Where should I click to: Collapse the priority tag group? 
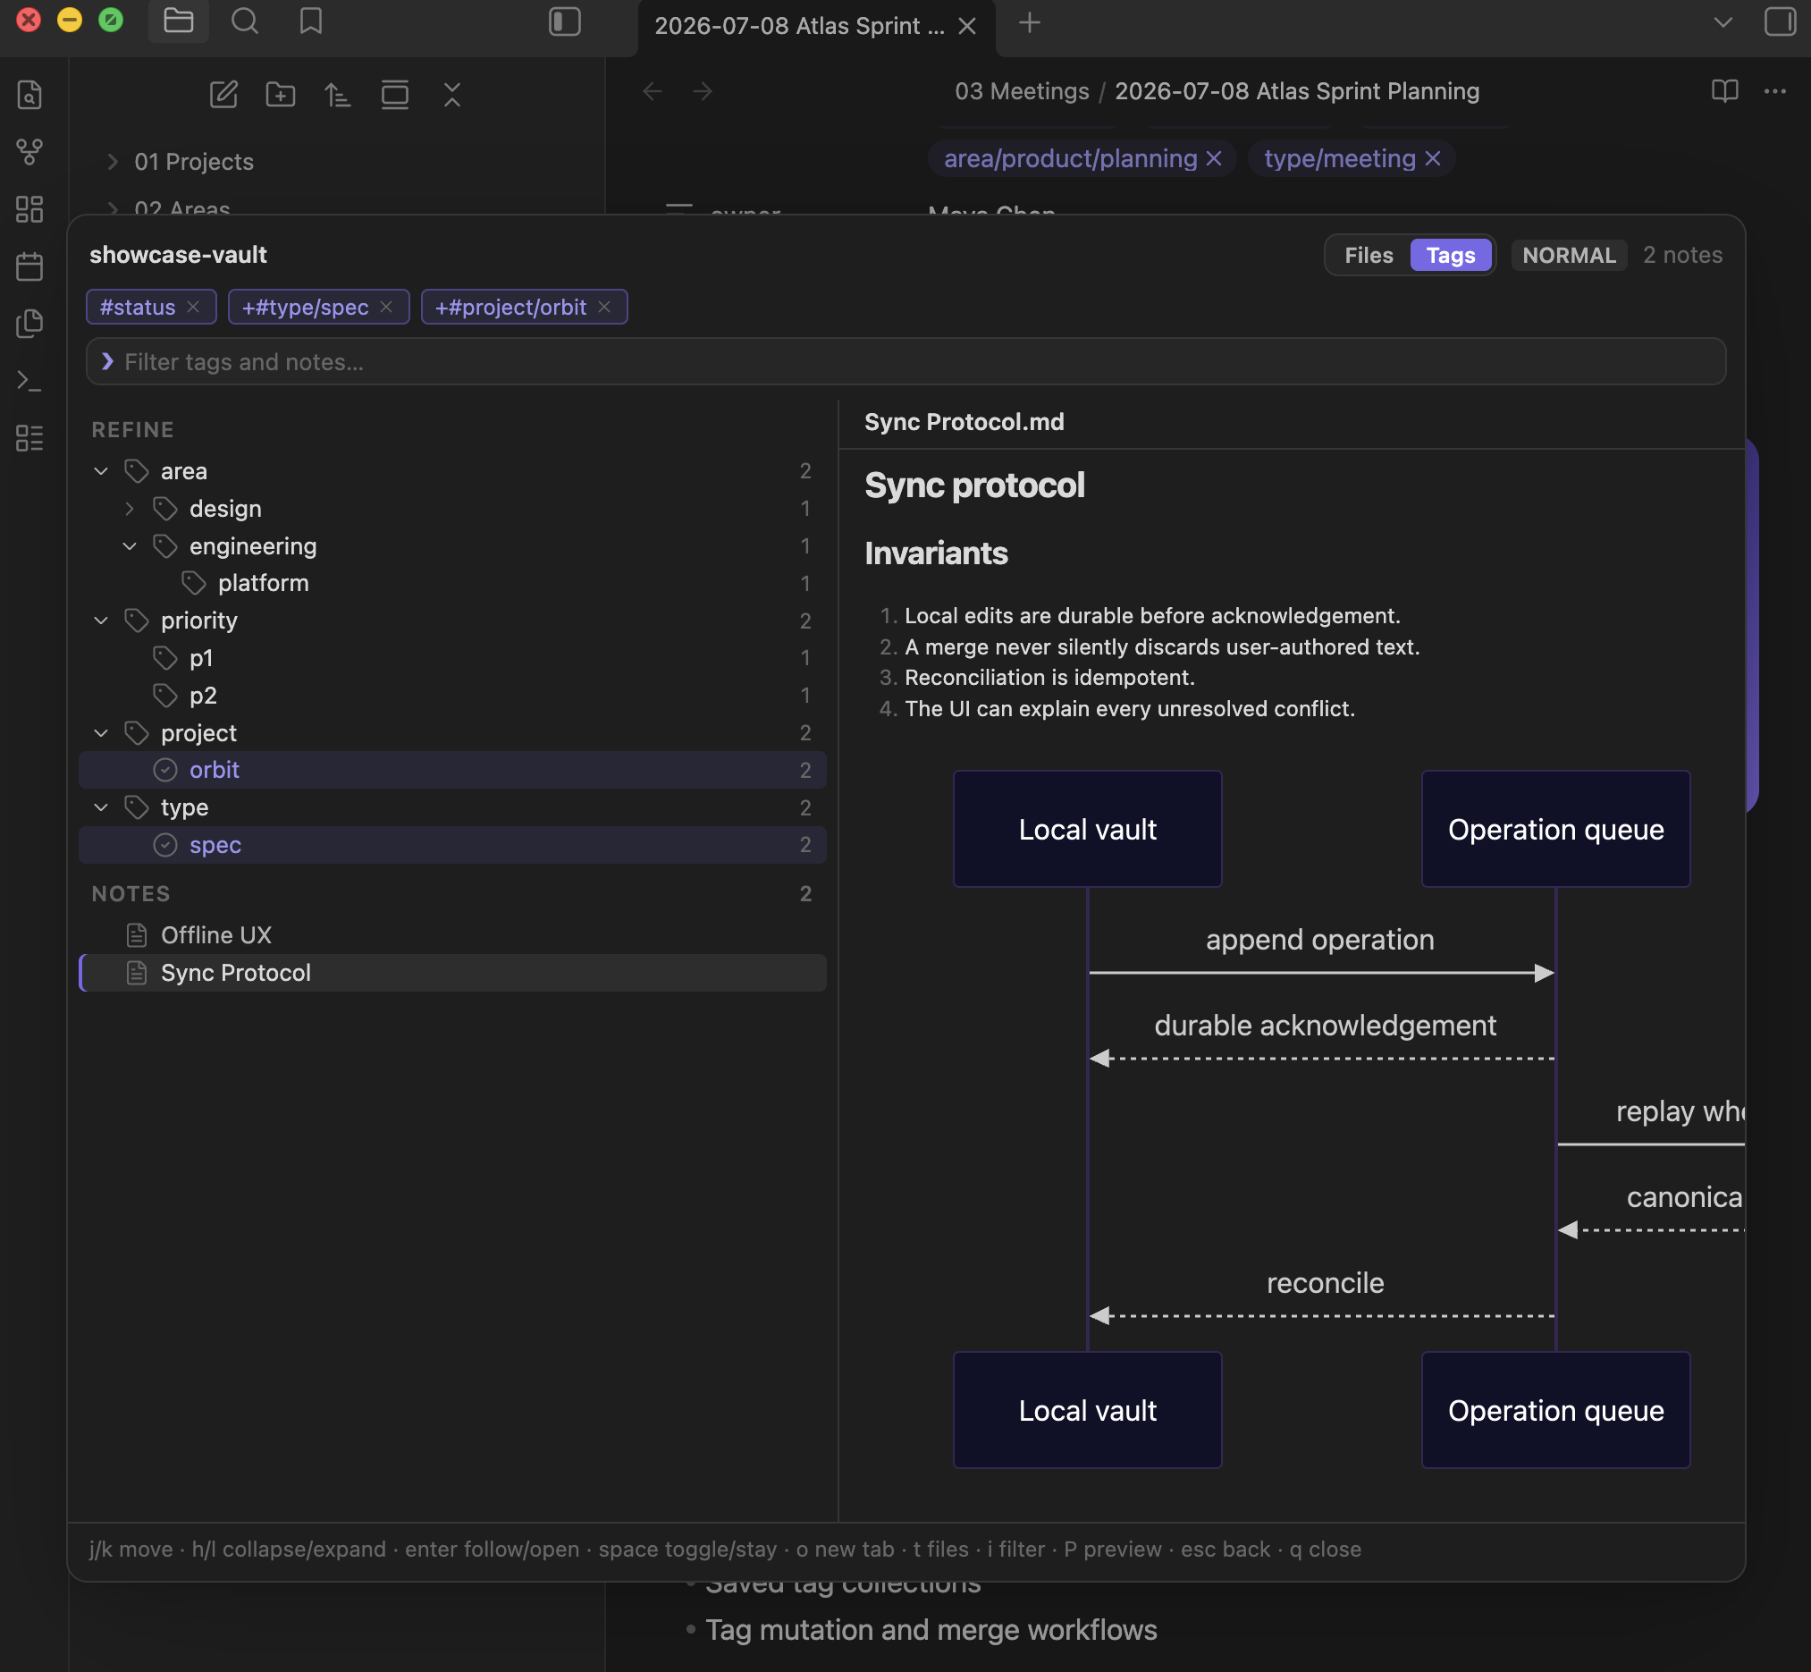101,621
